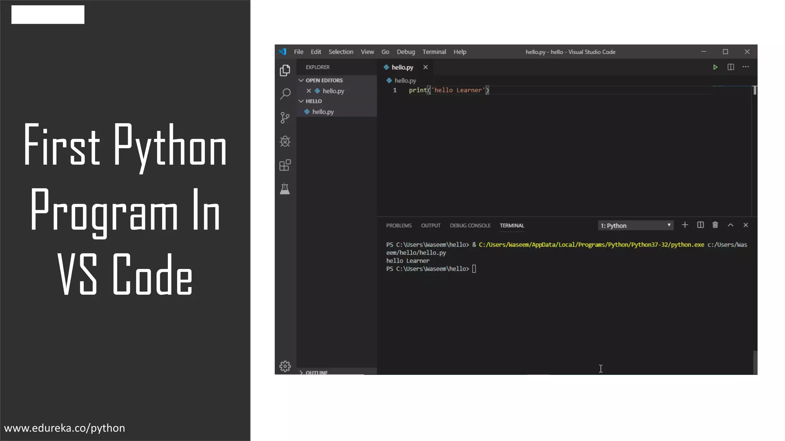Open the Search view icon

(x=285, y=94)
